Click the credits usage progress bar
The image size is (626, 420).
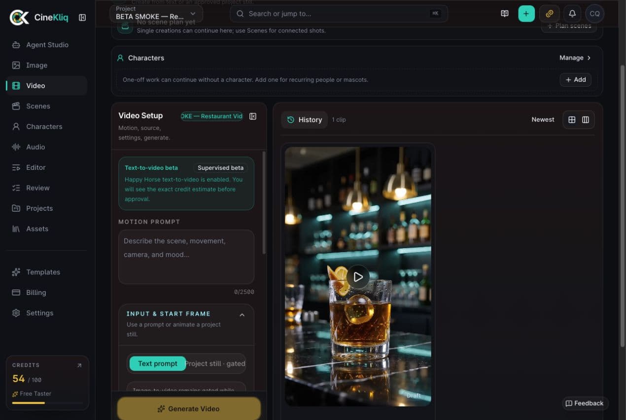click(x=47, y=403)
